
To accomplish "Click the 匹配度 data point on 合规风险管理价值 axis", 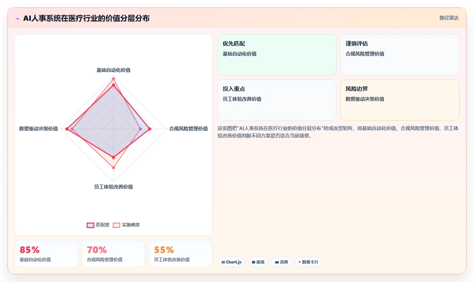I will pyautogui.click(x=150, y=129).
